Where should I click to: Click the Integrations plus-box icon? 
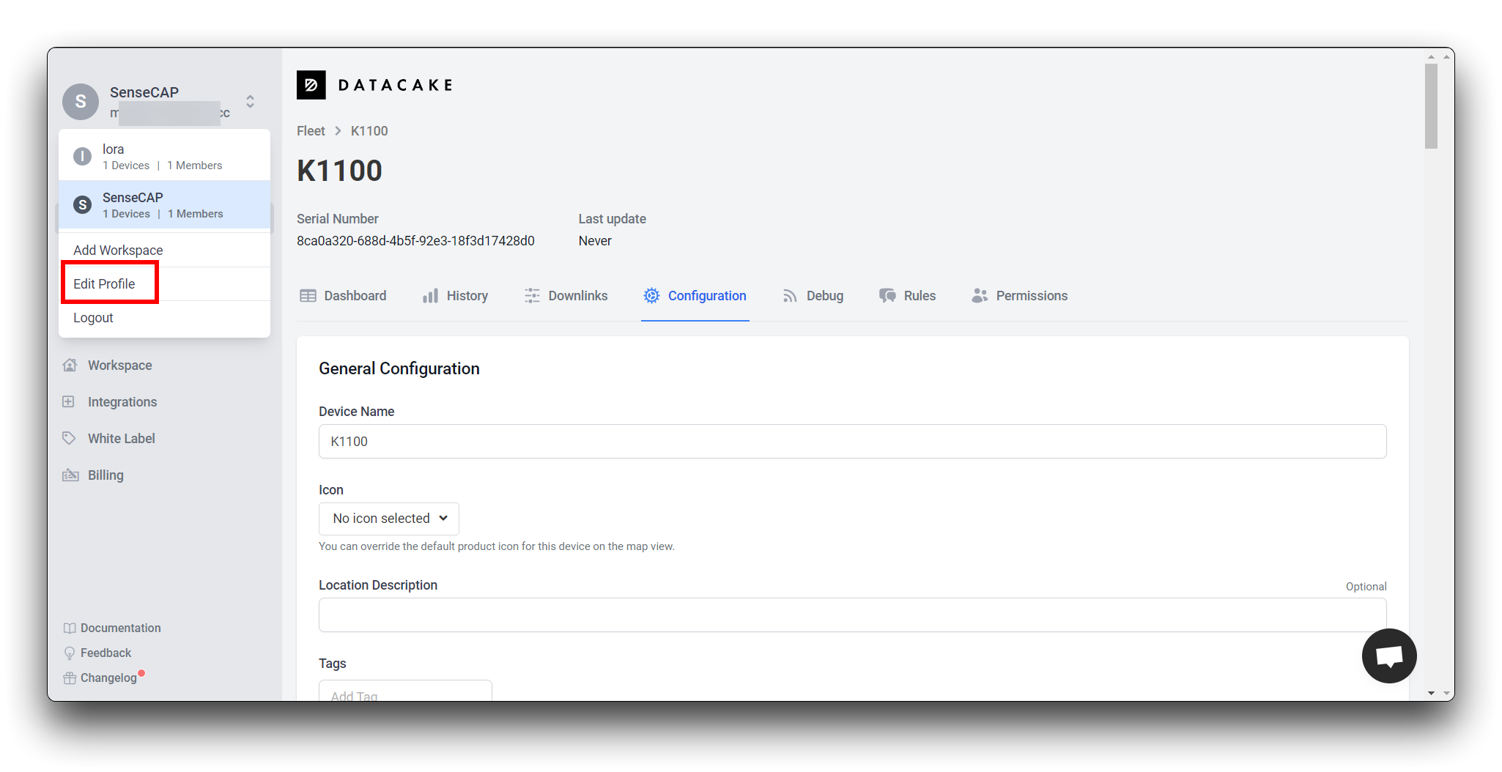[x=68, y=401]
